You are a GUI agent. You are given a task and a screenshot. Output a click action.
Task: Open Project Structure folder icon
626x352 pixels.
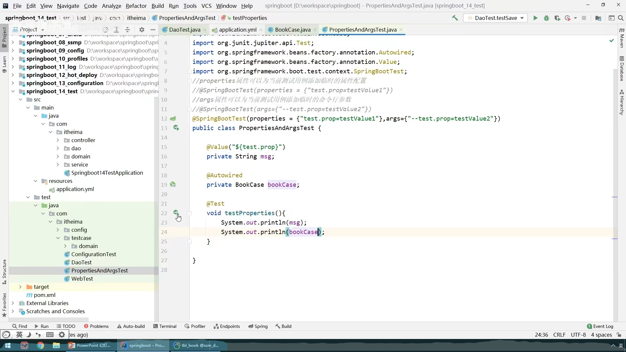coord(598,18)
